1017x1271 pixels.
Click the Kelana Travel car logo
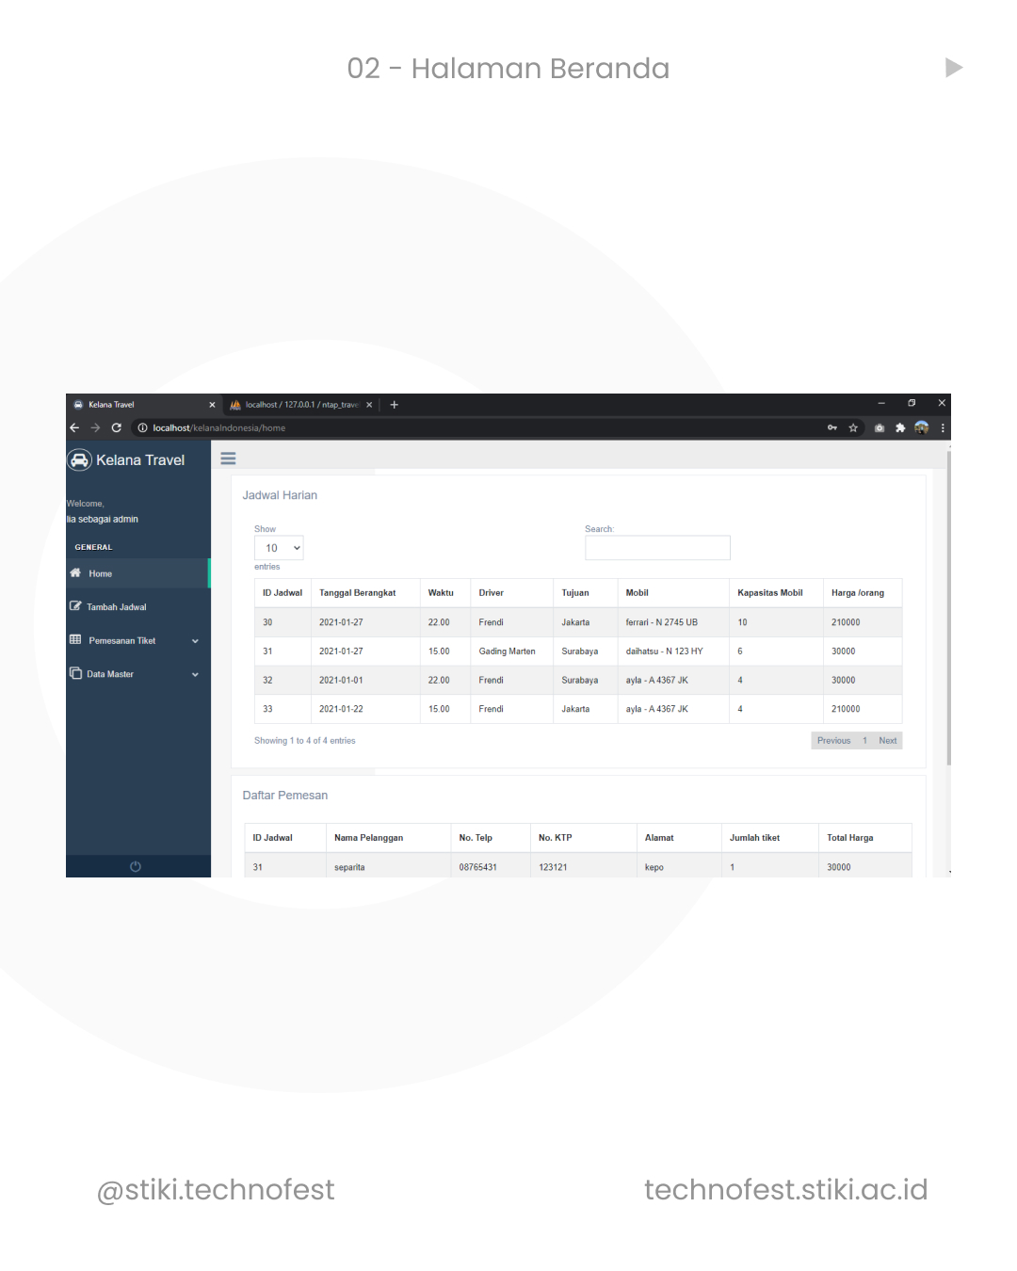(x=79, y=459)
